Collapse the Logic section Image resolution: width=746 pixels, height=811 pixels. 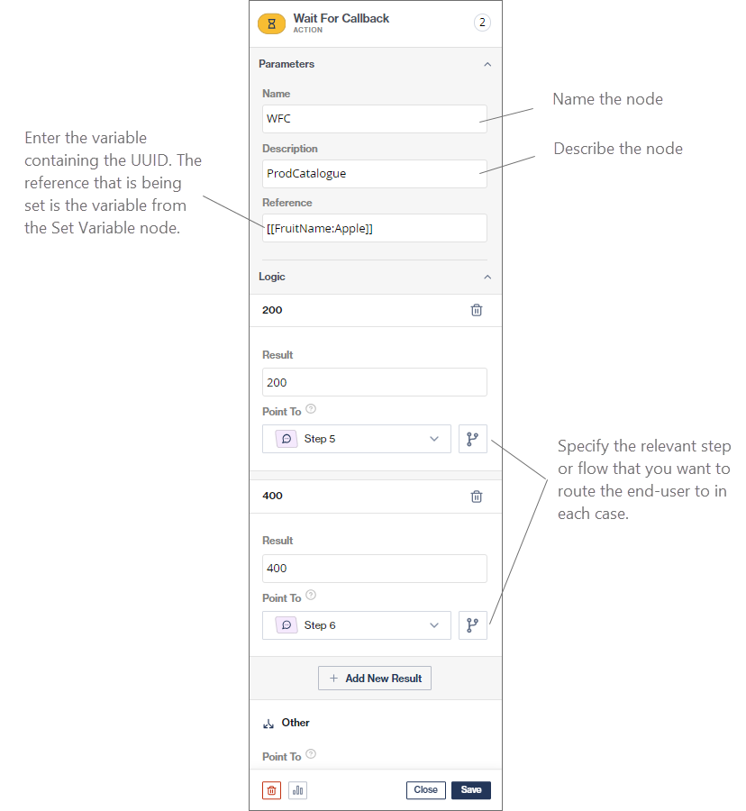coord(487,277)
